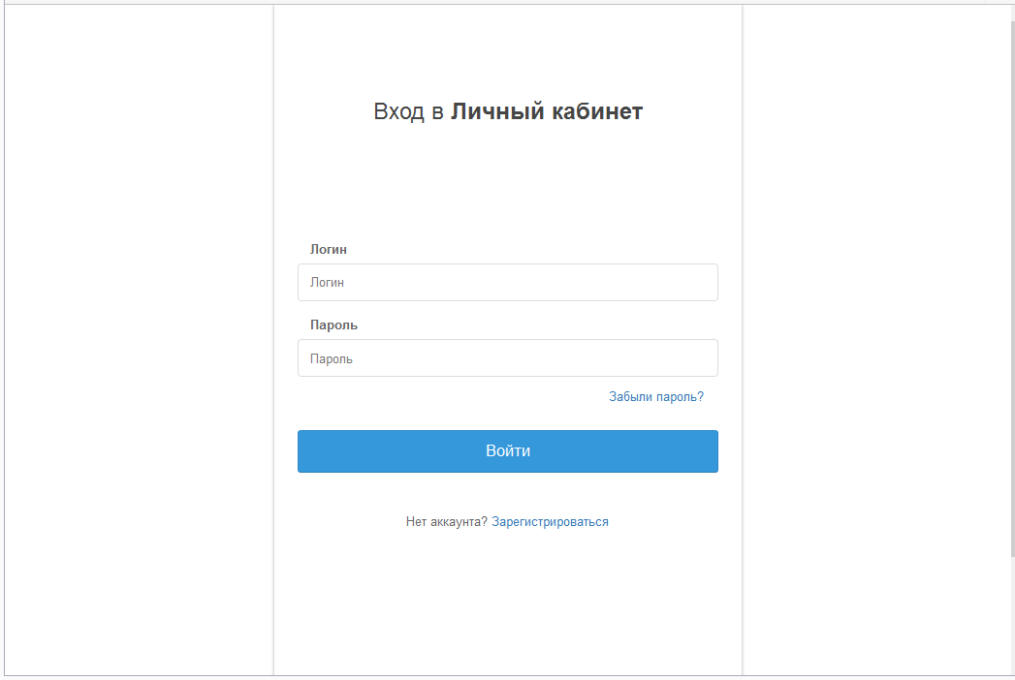The width and height of the screenshot is (1015, 680).
Task: Click the gap between Логин field and Пароль label
Action: coord(507,310)
